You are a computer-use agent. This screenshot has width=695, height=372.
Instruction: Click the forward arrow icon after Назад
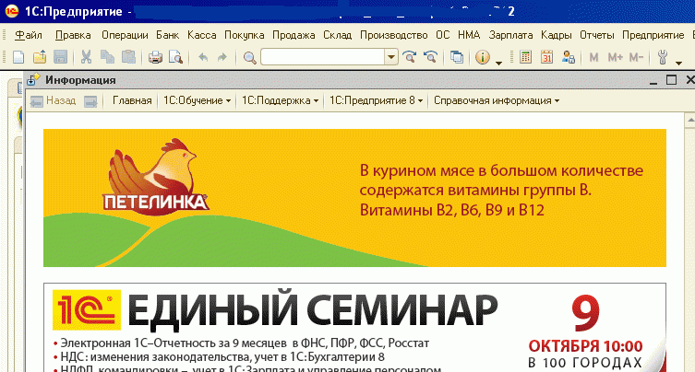(x=90, y=101)
